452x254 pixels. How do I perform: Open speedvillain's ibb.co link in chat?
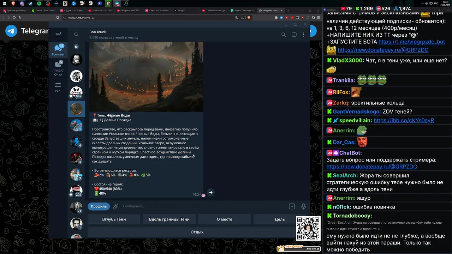pos(404,121)
